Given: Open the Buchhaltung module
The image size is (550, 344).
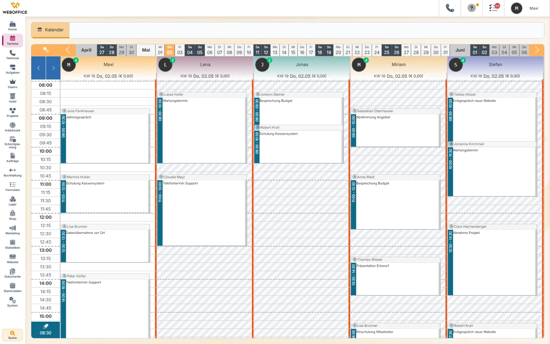Looking at the screenshot, I should click(x=12, y=172).
